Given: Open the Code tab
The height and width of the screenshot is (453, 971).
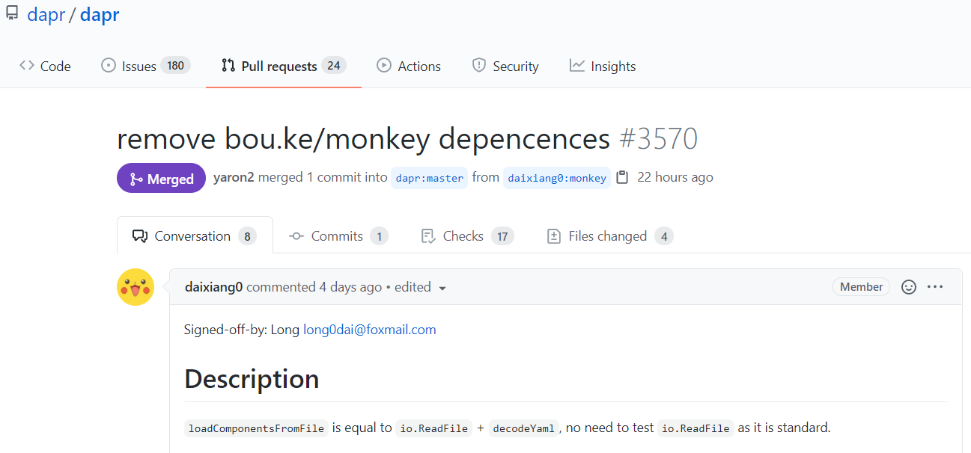Looking at the screenshot, I should tap(46, 66).
